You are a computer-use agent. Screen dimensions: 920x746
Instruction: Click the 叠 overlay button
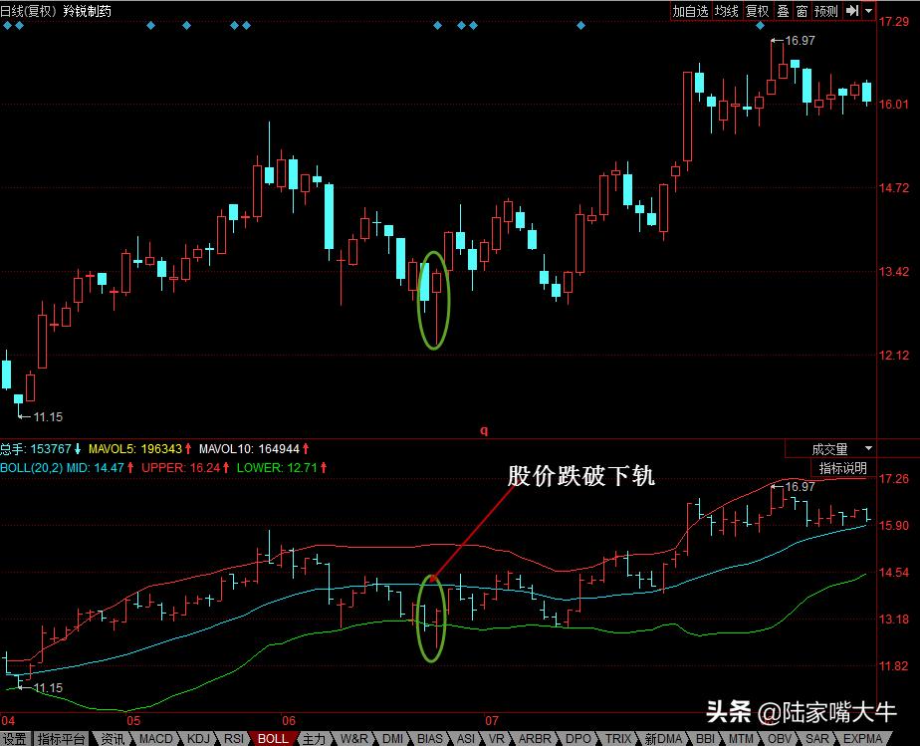(783, 11)
